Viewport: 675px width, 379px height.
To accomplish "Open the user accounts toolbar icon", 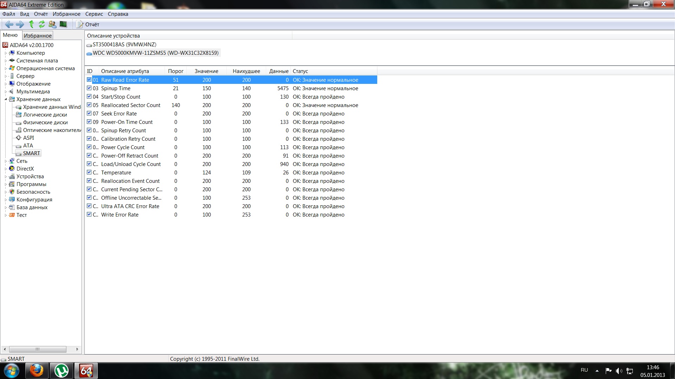I will 52,24.
